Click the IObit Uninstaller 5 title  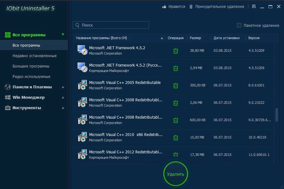[x=30, y=8]
